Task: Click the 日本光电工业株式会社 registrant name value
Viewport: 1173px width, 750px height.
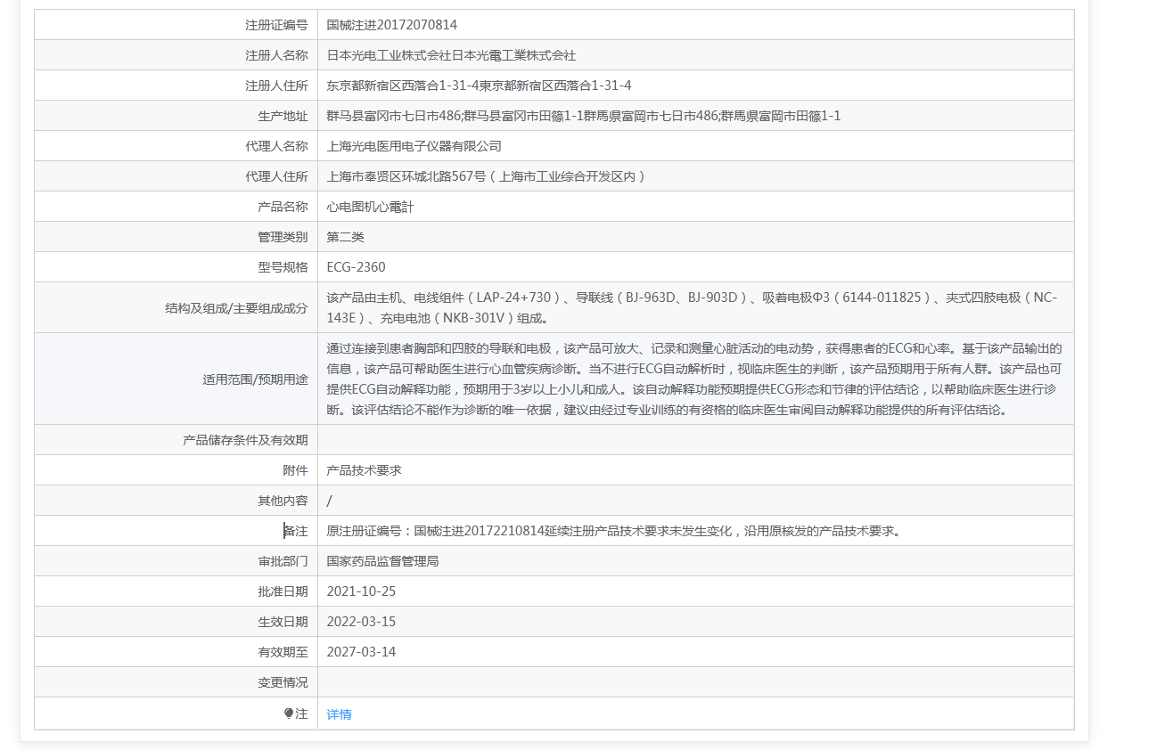Action: [x=451, y=55]
